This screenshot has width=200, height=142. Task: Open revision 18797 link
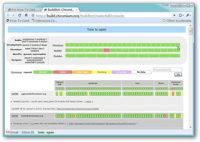pos(15,116)
